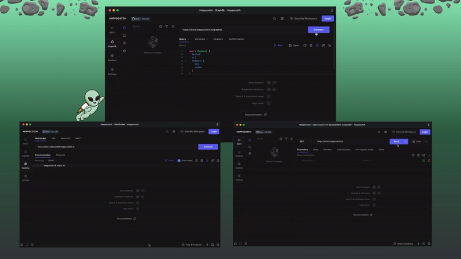
Task: Open search magnifier in WebSocket window header
Action: tap(167, 132)
